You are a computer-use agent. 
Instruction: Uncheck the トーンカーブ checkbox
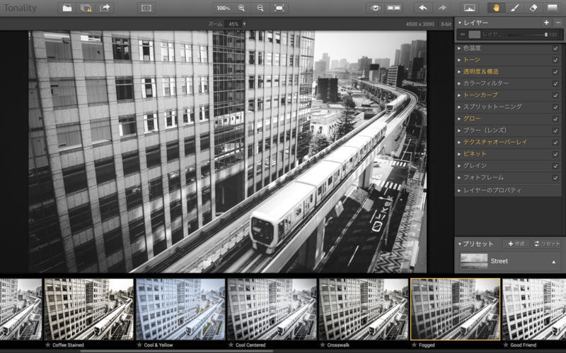(x=555, y=95)
